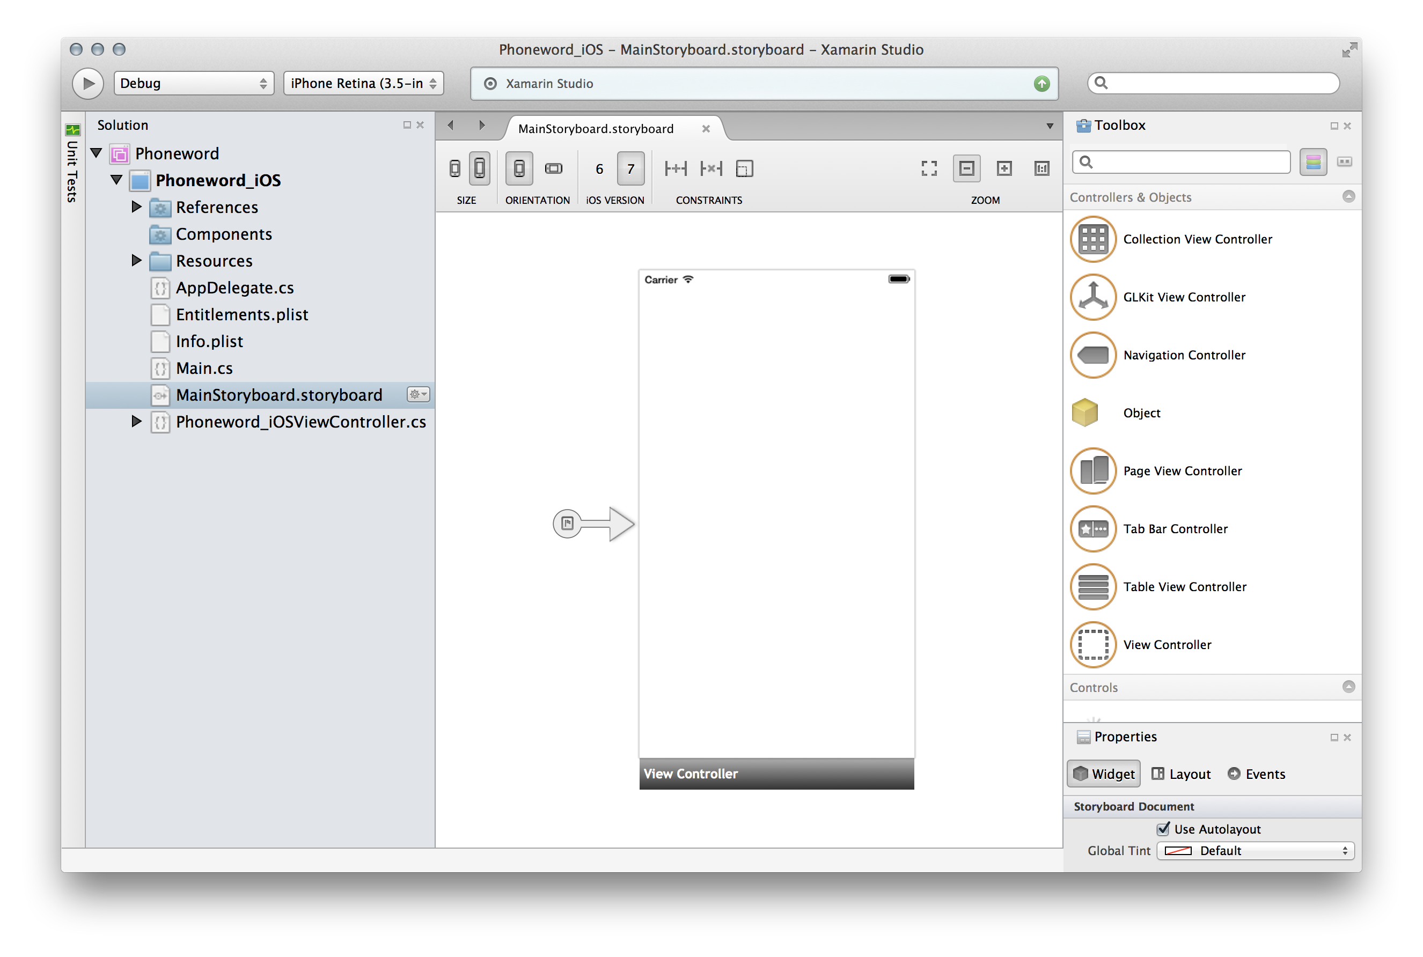Open the Events properties tab
This screenshot has width=1423, height=957.
click(1257, 774)
